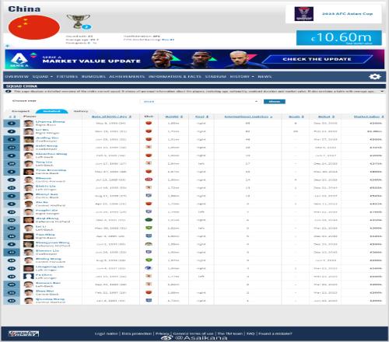Screen dimensions: 389x342
Task: Click the Transfermarkt logo in the footer
Action: tap(23, 333)
